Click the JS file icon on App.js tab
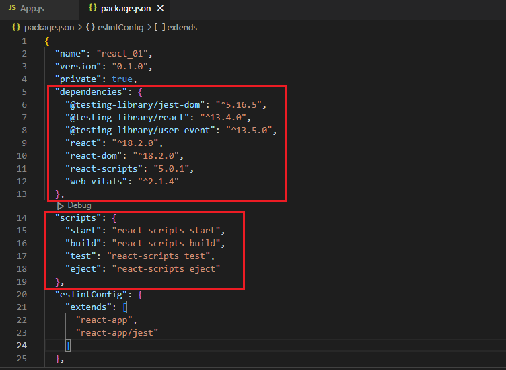Image resolution: width=506 pixels, height=370 pixels. tap(12, 8)
